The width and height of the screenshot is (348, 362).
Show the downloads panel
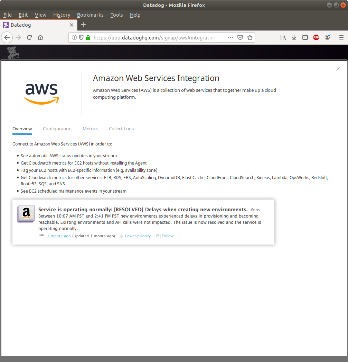pos(294,37)
